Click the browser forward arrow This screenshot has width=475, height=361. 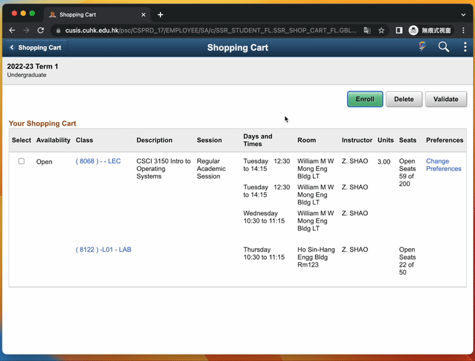(x=26, y=30)
